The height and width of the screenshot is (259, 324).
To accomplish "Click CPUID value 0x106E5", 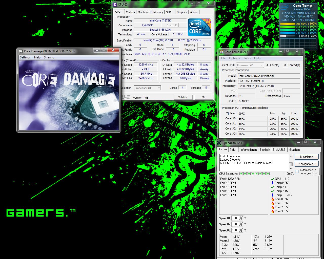I will point(269,101).
